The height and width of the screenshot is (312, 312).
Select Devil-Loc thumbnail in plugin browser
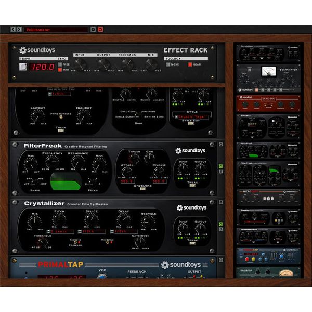coord(269,103)
